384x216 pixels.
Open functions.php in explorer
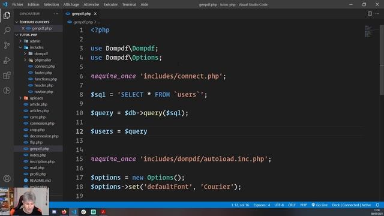46,79
